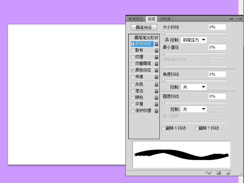
Task: Click the 圆度抖动 percentage field
Action: [217, 96]
